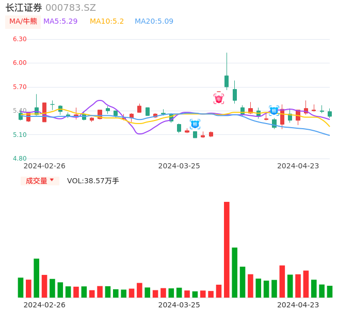Image resolution: width=354 pixels, height=312 pixels.
Task: Click the 5.10 price axis label
Action: click(x=20, y=135)
